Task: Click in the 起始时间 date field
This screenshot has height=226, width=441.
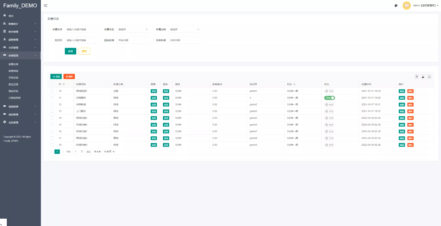Action: coord(133,40)
